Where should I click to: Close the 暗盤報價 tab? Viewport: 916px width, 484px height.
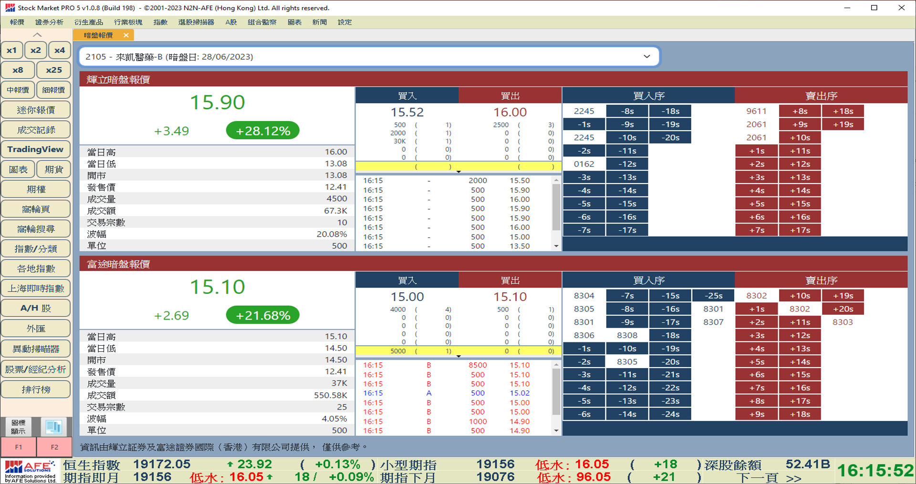pos(126,35)
